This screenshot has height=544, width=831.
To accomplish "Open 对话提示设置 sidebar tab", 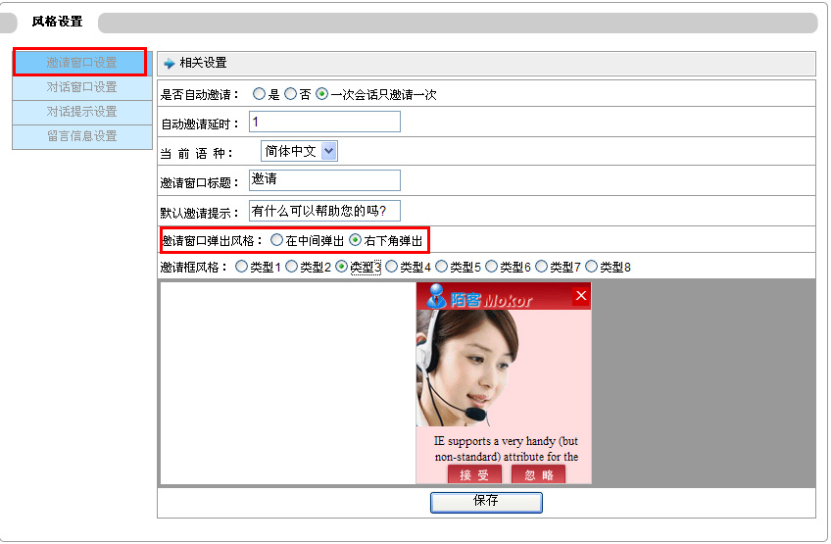I will 81,112.
